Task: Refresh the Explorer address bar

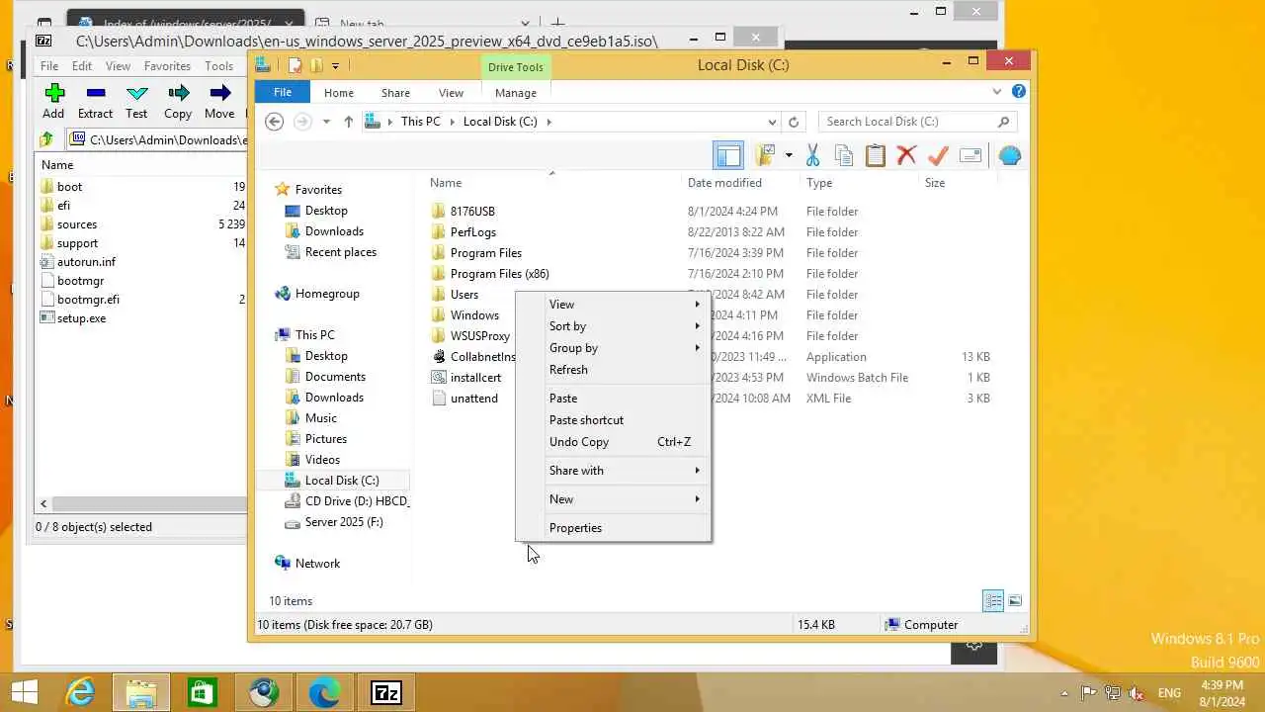Action: coord(793,122)
